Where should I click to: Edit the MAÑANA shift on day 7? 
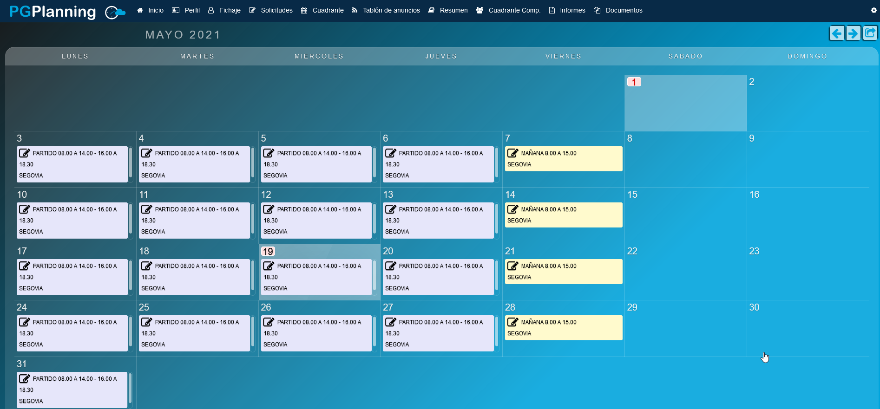(513, 153)
